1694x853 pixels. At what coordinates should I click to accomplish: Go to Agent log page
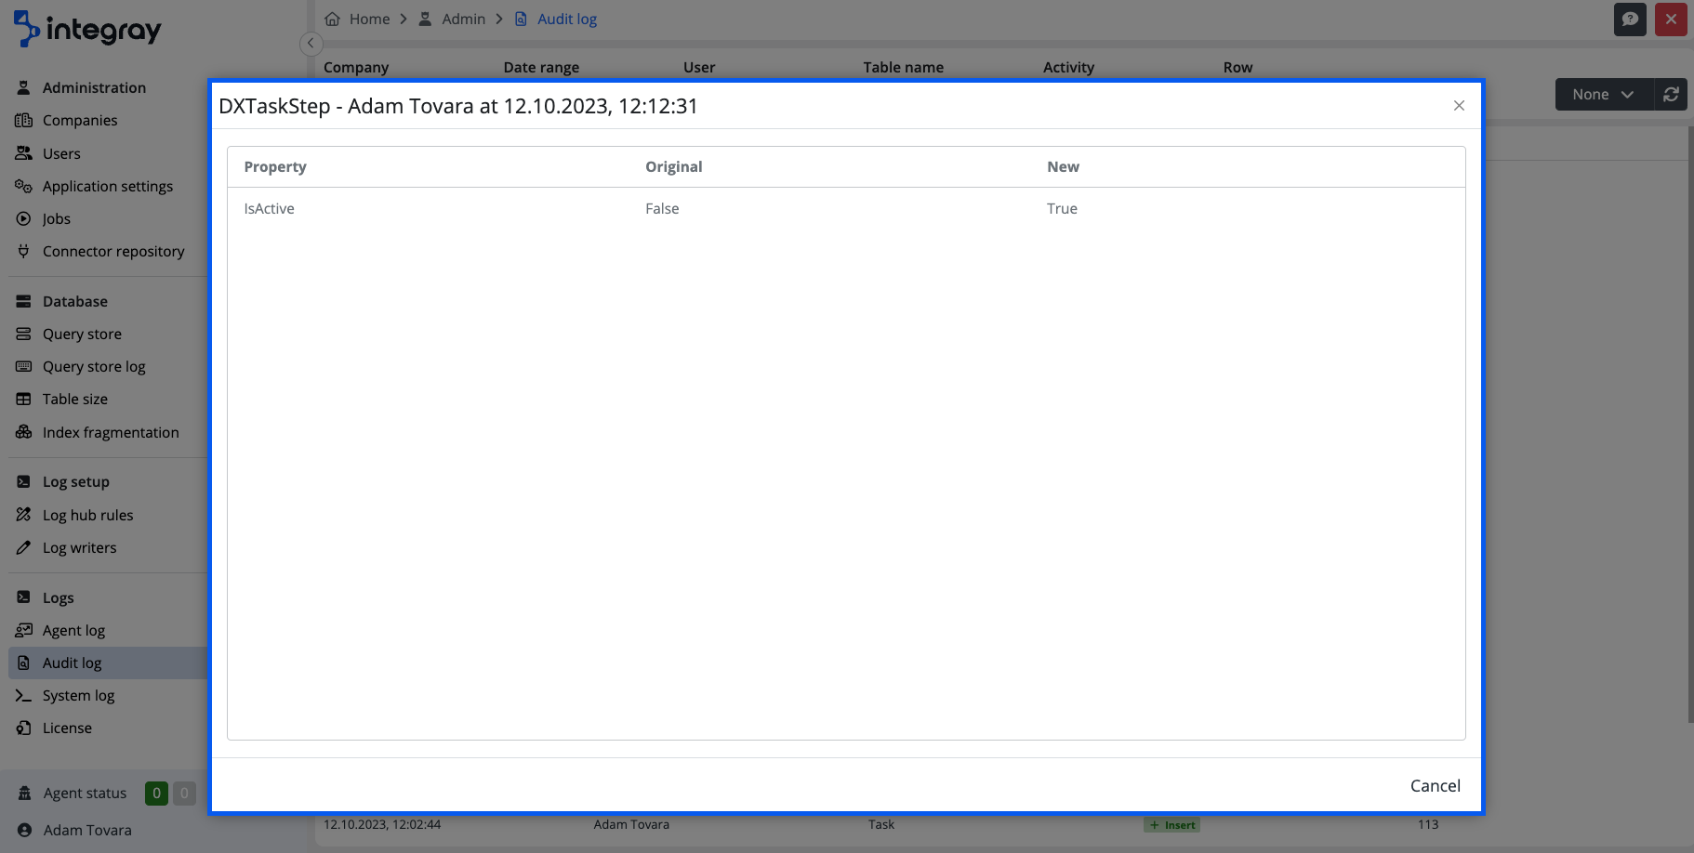(73, 630)
